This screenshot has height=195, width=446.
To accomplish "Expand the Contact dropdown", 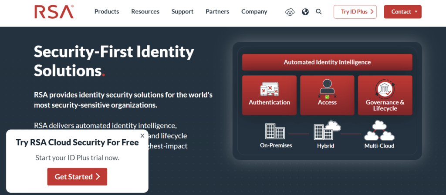I will (x=402, y=12).
